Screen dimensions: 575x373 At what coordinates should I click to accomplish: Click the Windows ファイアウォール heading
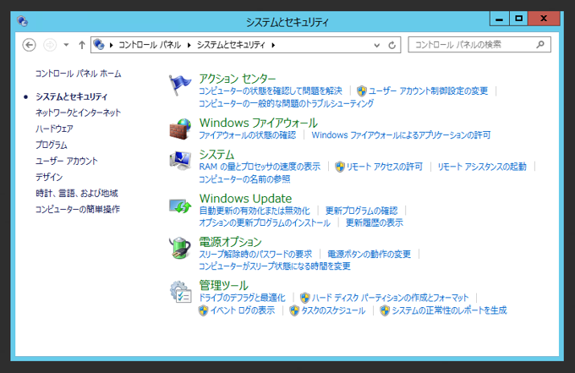coord(259,123)
